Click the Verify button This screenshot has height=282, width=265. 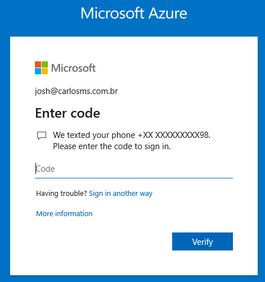tap(203, 241)
